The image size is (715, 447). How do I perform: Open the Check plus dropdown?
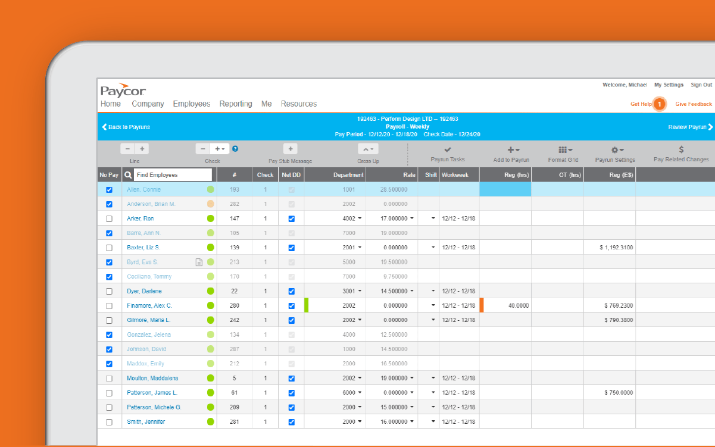(x=218, y=149)
